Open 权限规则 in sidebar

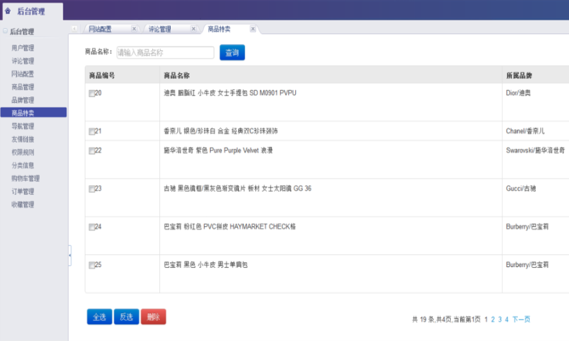point(23,152)
